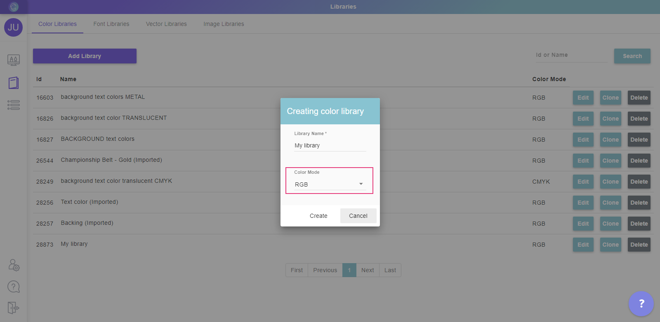Cancel the color library creation dialog
Screen dimensions: 660x322
[358, 216]
